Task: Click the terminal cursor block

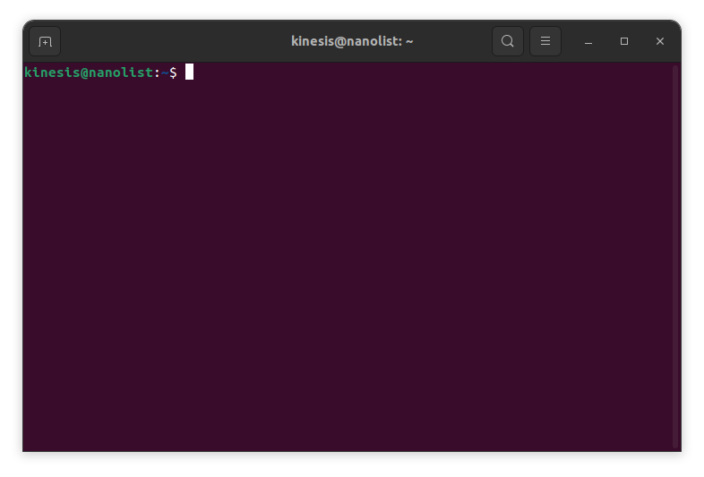Action: (x=190, y=72)
